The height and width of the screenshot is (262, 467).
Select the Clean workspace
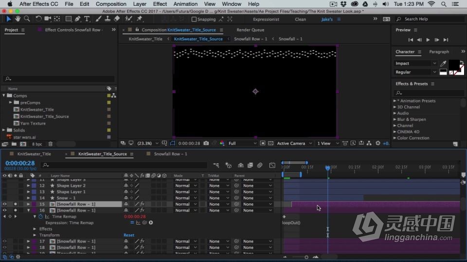(x=300, y=19)
